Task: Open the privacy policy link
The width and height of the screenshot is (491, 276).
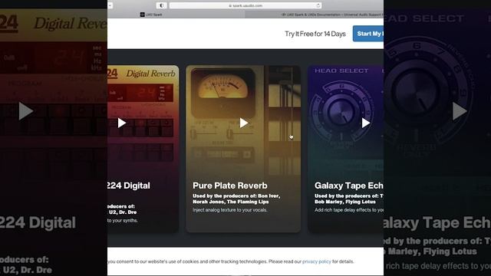Action: pyautogui.click(x=316, y=261)
